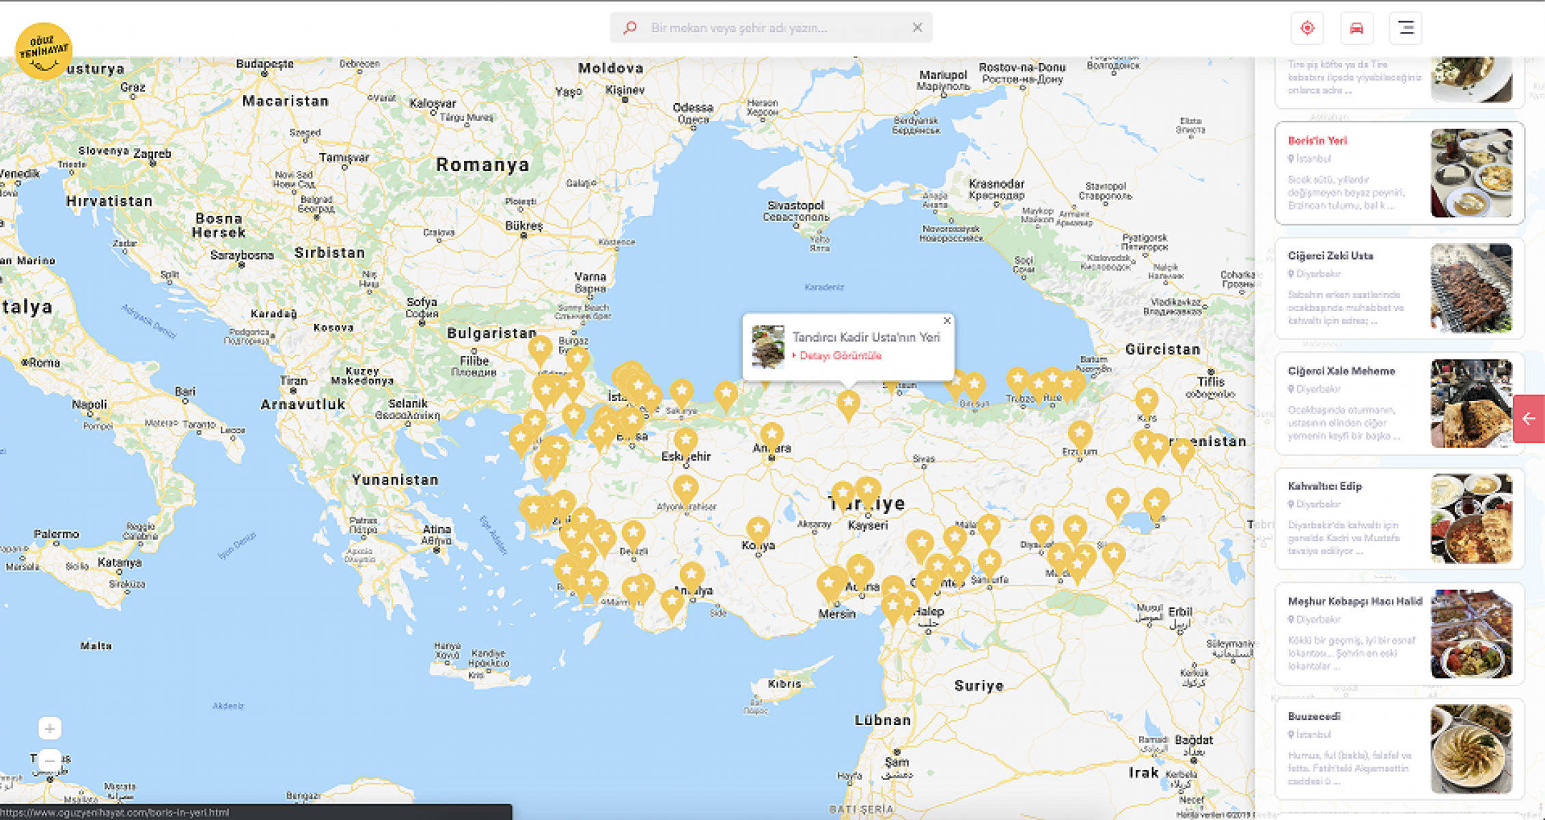Screen dimensions: 1545x820
Task: Clear the search field with the X
Action: point(917,27)
